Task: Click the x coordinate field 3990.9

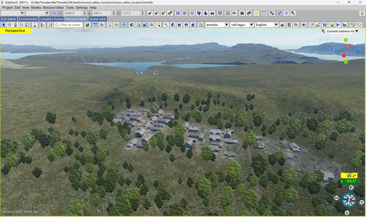Action: coord(73,13)
